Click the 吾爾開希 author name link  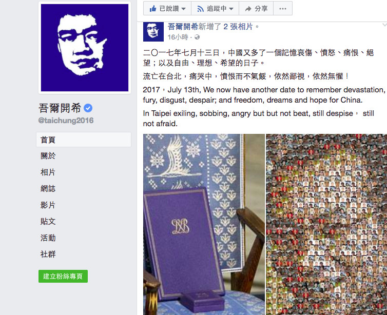[183, 26]
